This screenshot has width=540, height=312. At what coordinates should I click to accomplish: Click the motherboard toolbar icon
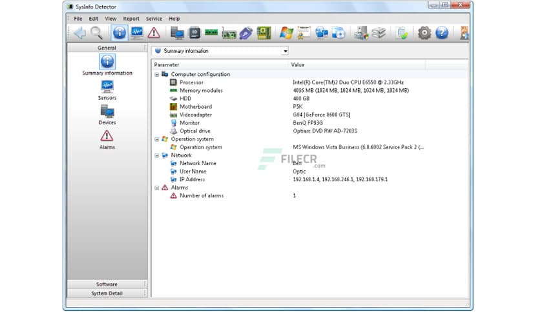tap(264, 33)
